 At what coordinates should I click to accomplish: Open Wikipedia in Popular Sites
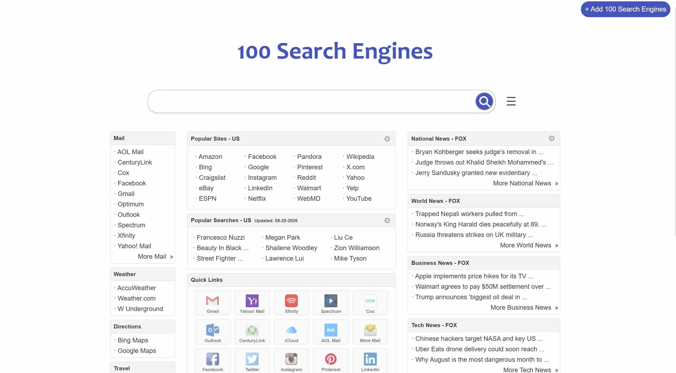pyautogui.click(x=360, y=157)
